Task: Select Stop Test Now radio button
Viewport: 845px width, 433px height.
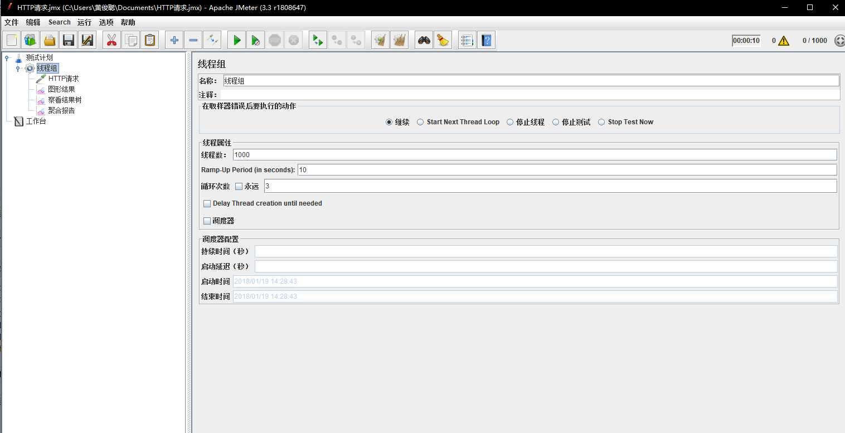Action: tap(601, 122)
